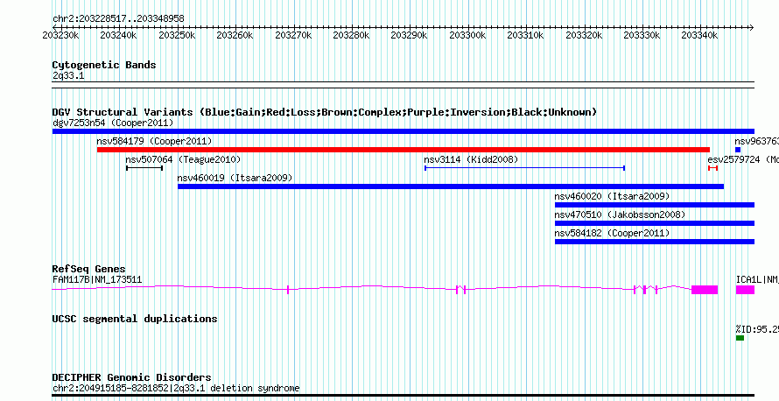The width and height of the screenshot is (779, 401).
Task: Click the small red esv2579724 marker
Action: click(x=713, y=168)
